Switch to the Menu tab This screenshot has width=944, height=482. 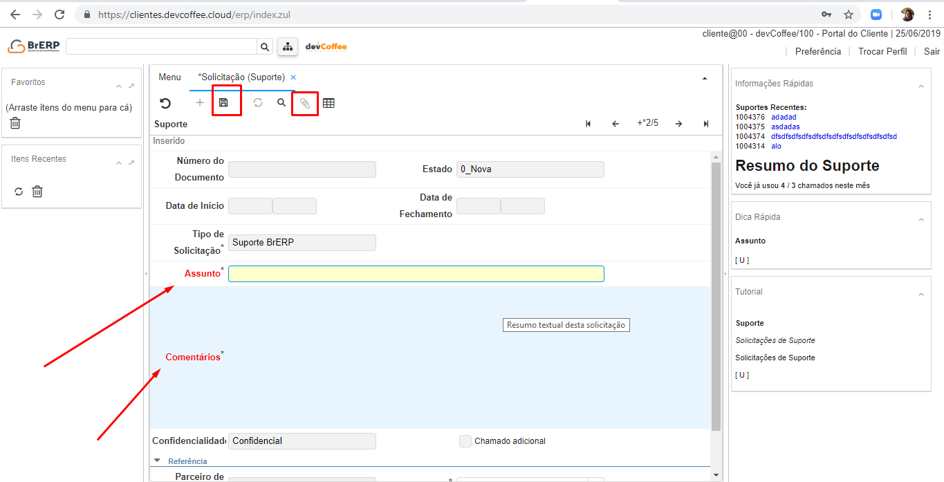169,77
